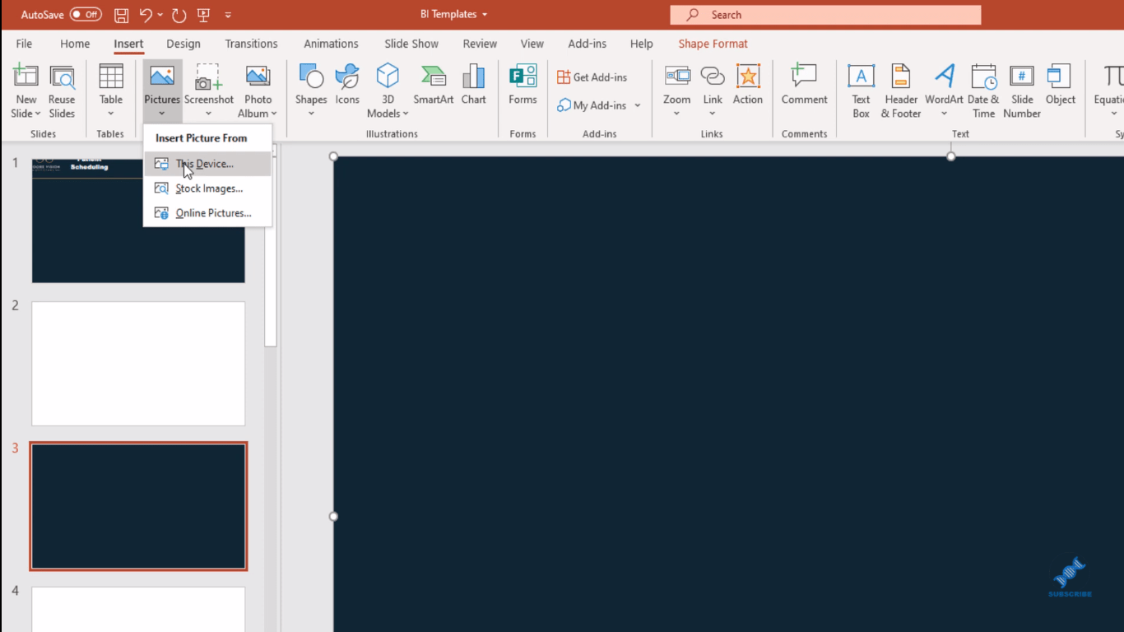Insert an Object

1061,85
